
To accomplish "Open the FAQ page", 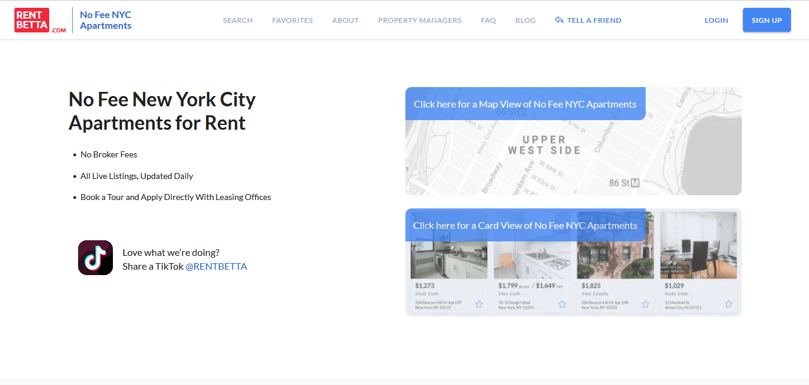I will tap(488, 20).
